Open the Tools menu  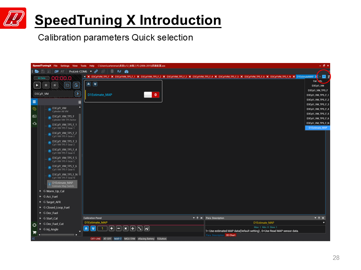[83, 66]
